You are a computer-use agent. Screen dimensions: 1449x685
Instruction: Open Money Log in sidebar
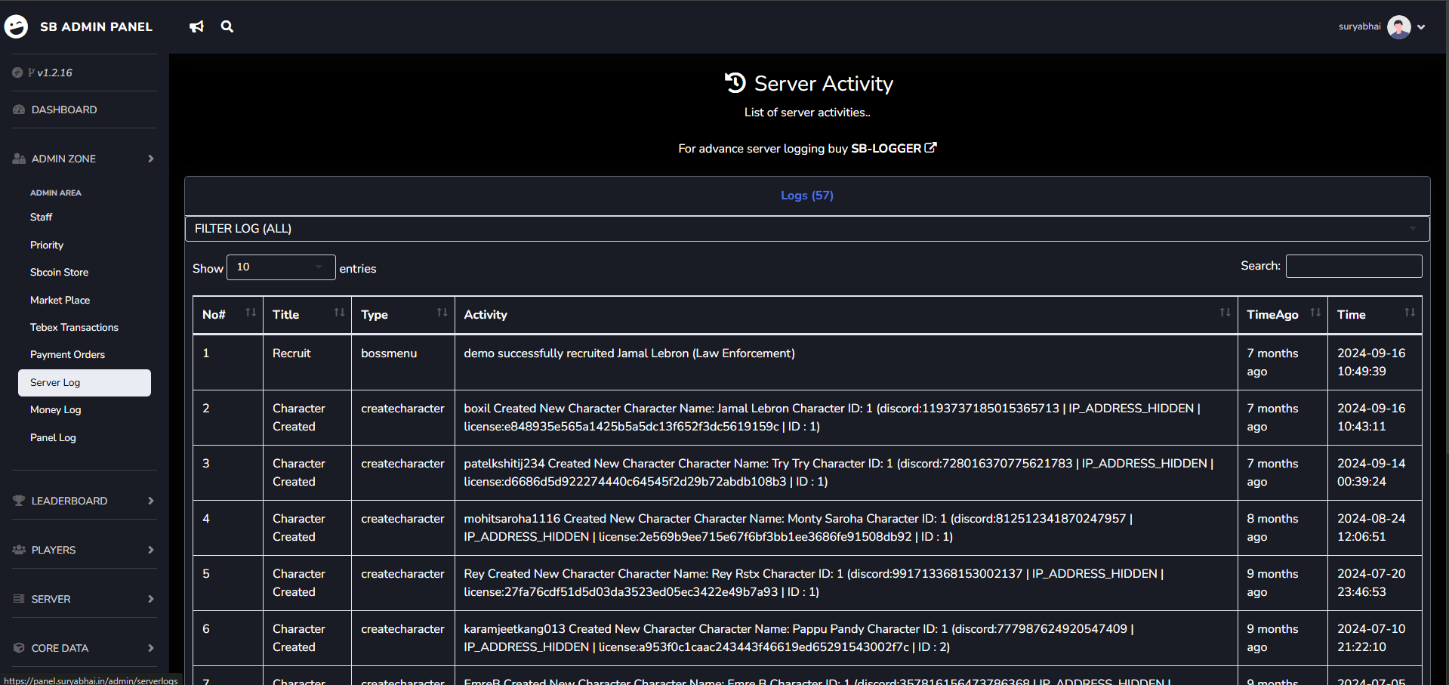(55, 409)
